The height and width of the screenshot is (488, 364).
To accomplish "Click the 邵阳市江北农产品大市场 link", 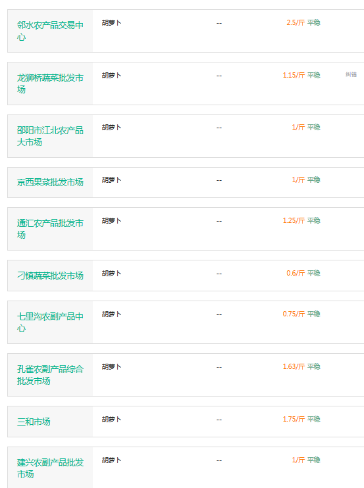I will (50, 136).
